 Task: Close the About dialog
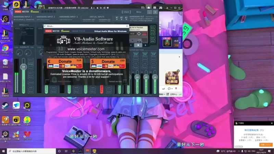tap(127, 26)
